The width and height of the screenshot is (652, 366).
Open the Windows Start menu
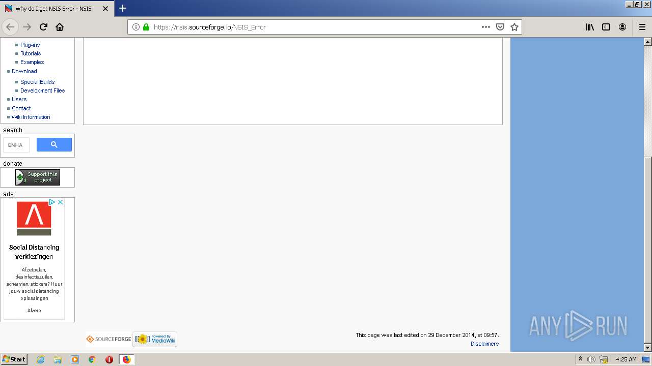point(14,359)
